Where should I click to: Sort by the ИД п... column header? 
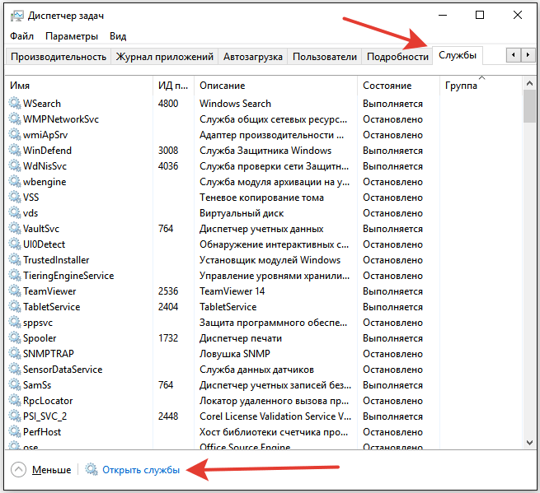[173, 86]
